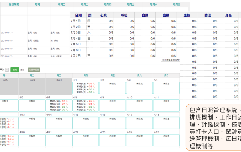This screenshot has width=241, height=152.
Task: Select the 心跳 column header
Action: coord(103,15)
